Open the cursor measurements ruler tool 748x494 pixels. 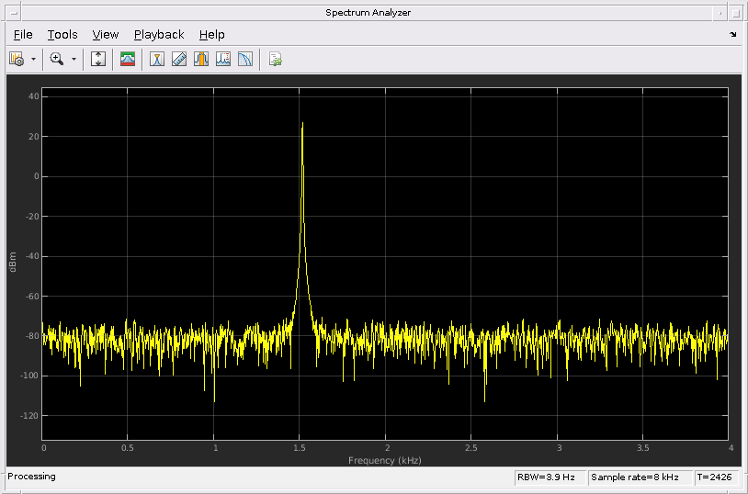179,59
